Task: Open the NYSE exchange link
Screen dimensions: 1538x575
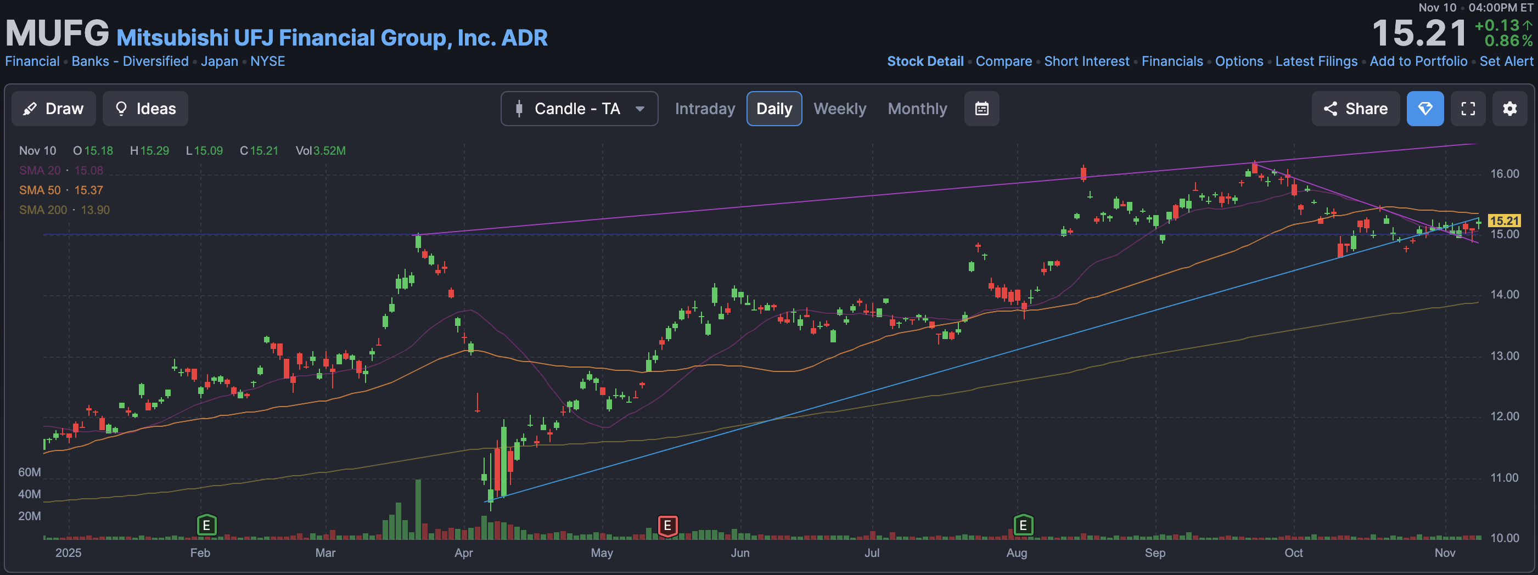Action: (267, 61)
